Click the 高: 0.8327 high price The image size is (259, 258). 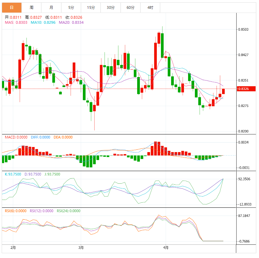[x=33, y=17]
